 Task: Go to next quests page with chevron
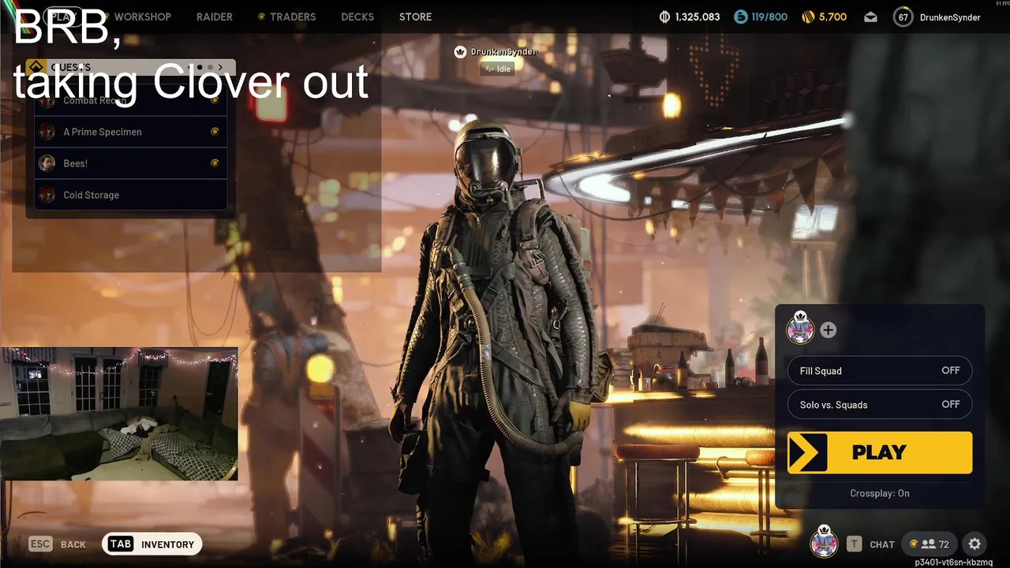tap(221, 68)
